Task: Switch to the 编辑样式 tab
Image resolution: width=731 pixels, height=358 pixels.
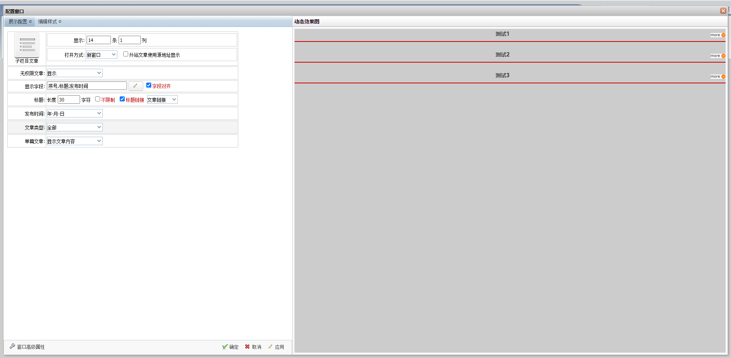Action: 47,22
